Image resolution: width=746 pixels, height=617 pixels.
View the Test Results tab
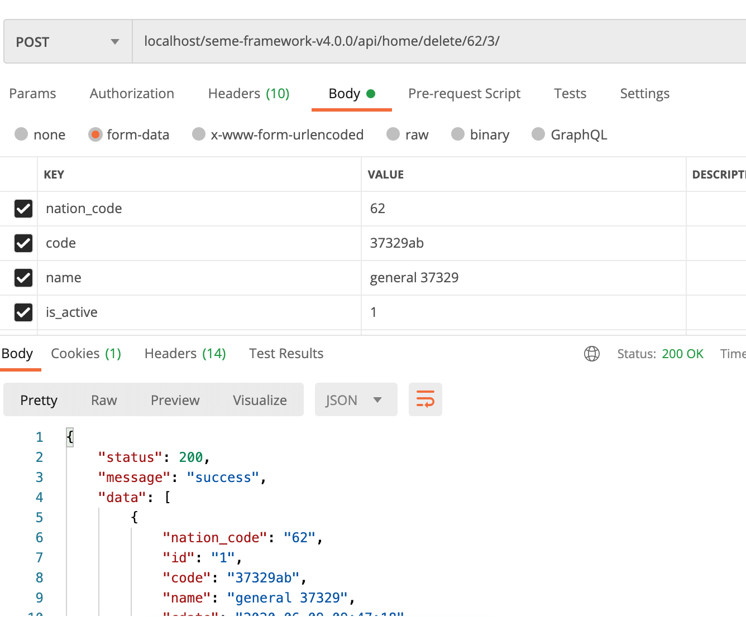[286, 354]
